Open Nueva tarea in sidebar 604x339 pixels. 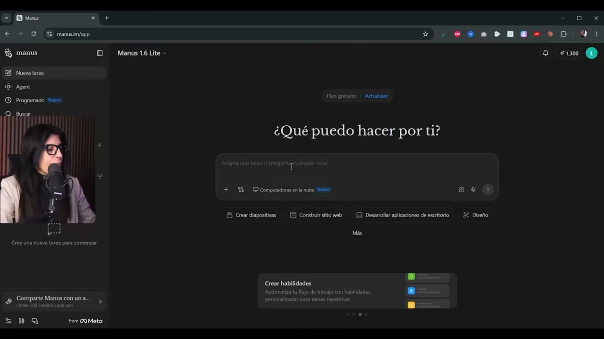pos(54,73)
